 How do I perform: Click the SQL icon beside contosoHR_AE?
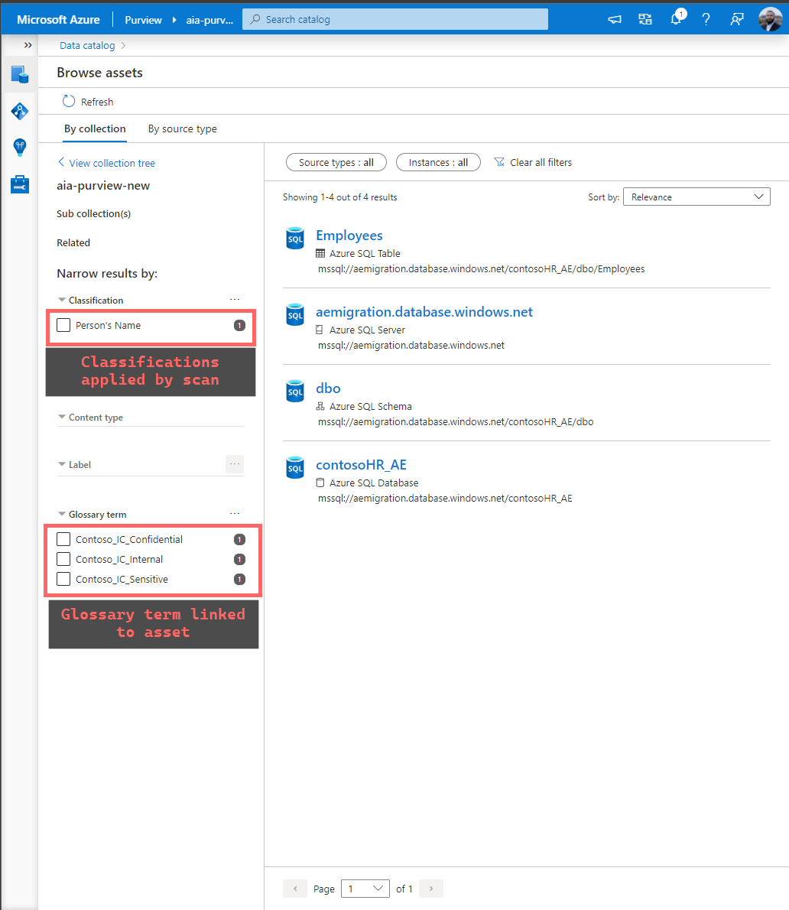coord(295,468)
